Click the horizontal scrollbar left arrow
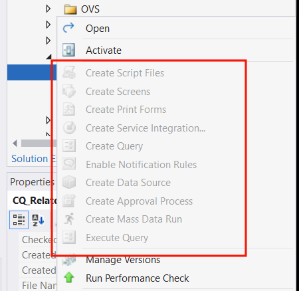299x291 pixels. tap(15, 144)
